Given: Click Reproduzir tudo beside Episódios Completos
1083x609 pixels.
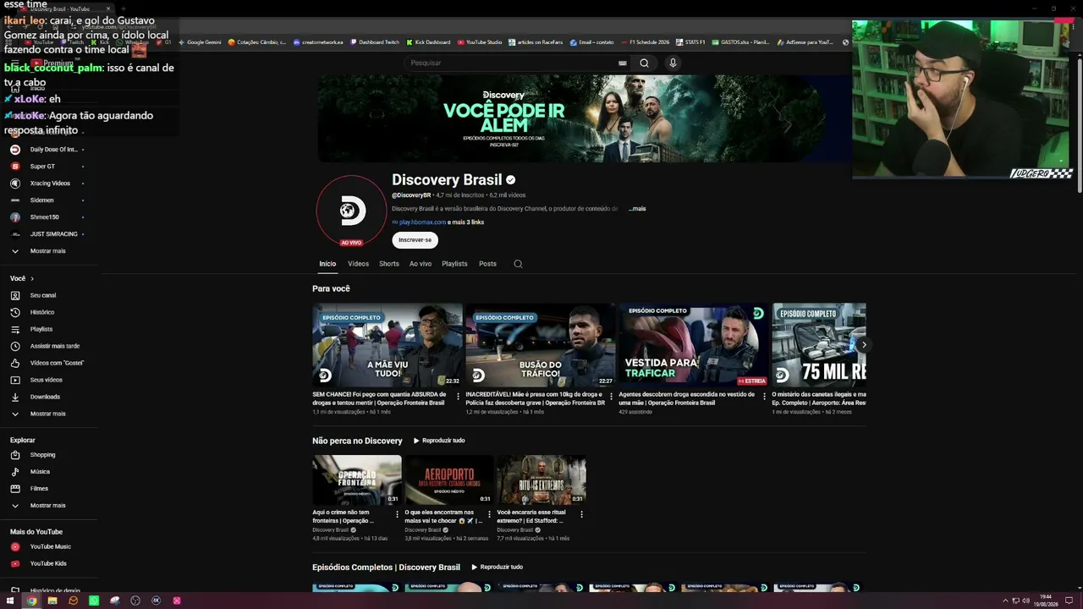Looking at the screenshot, I should click(x=497, y=567).
